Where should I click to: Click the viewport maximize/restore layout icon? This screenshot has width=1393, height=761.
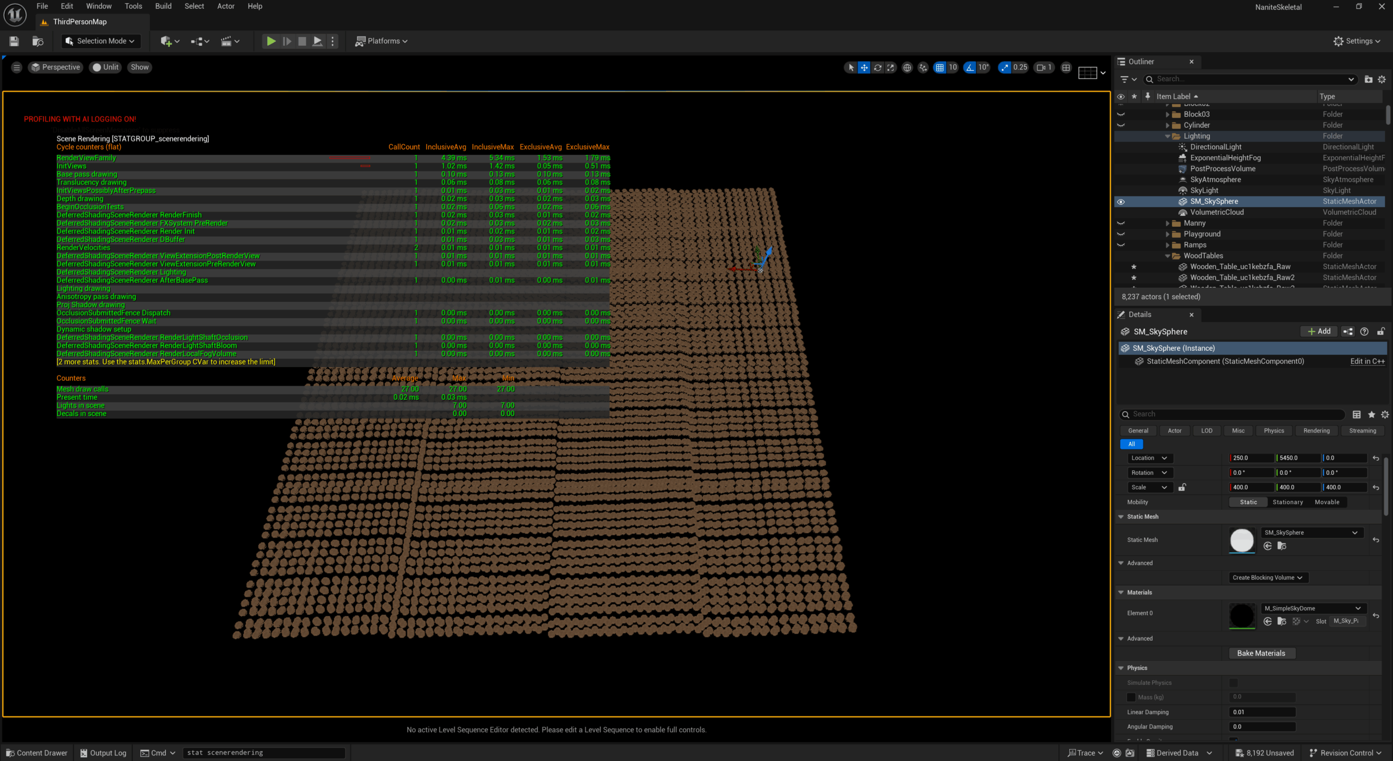[1066, 67]
